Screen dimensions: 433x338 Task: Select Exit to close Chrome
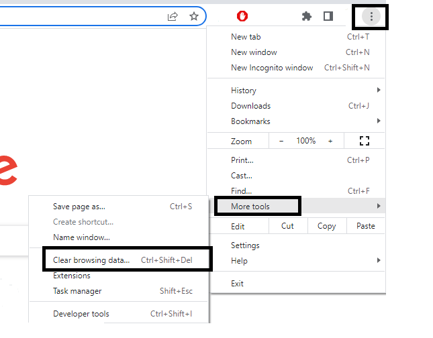click(296, 284)
